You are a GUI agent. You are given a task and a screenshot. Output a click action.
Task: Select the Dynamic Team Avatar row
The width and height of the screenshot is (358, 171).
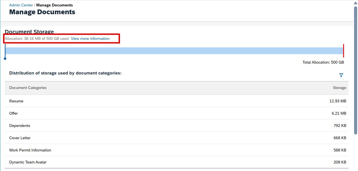pos(176,162)
